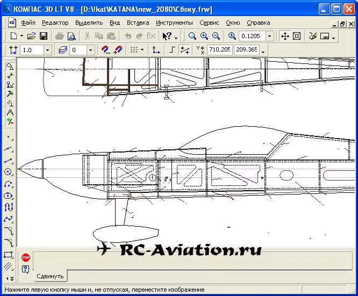Click the X coordinate field 710.205
The width and height of the screenshot is (358, 296).
click(x=220, y=49)
